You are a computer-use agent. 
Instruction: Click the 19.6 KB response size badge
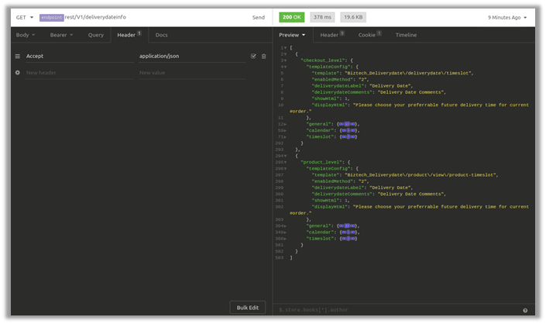[x=354, y=17]
